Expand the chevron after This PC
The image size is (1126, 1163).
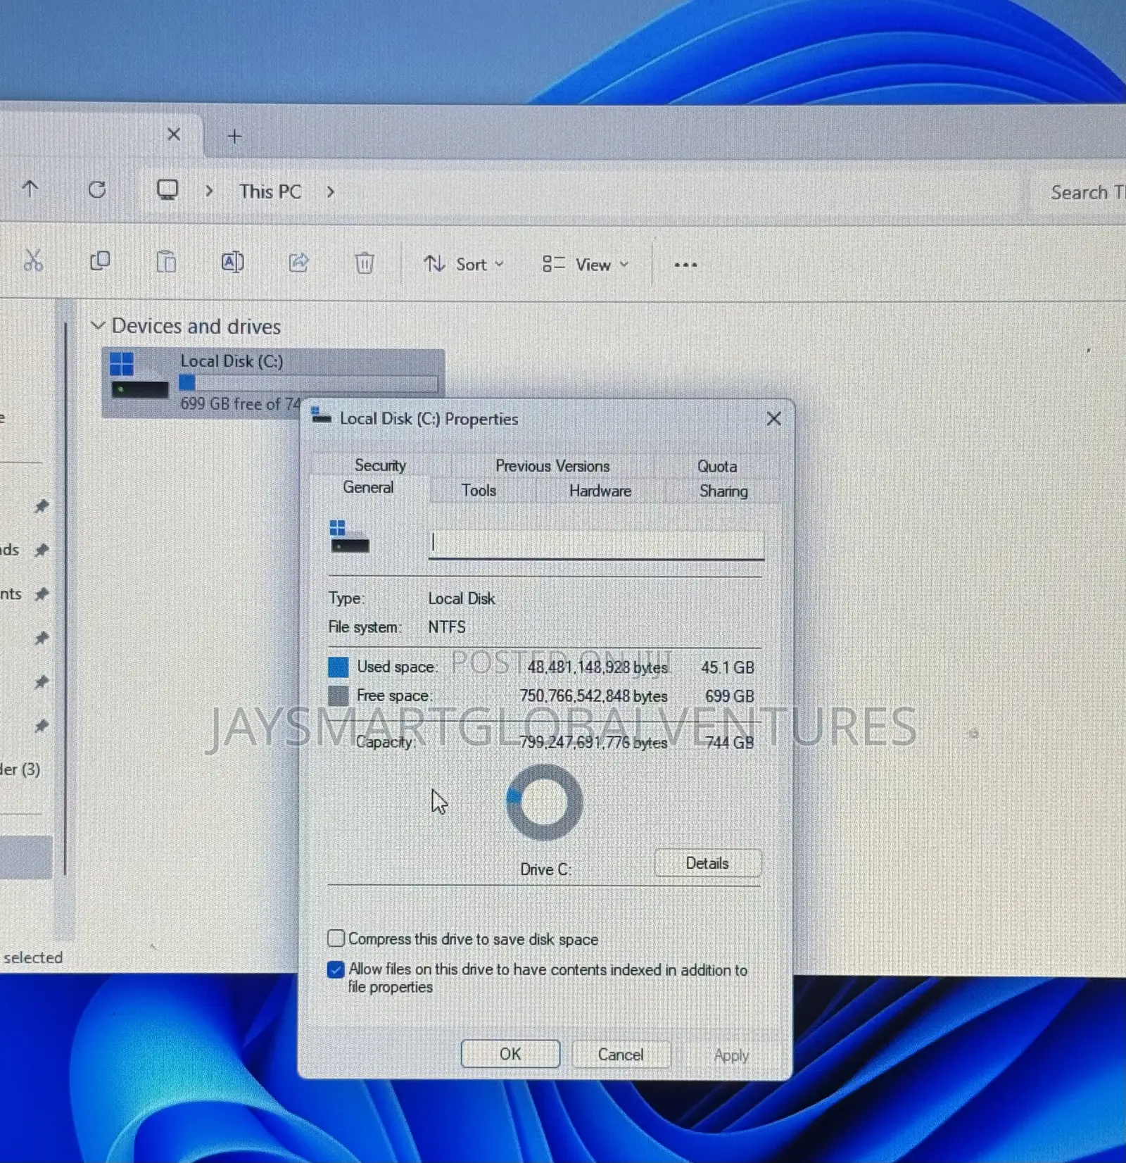pos(330,191)
